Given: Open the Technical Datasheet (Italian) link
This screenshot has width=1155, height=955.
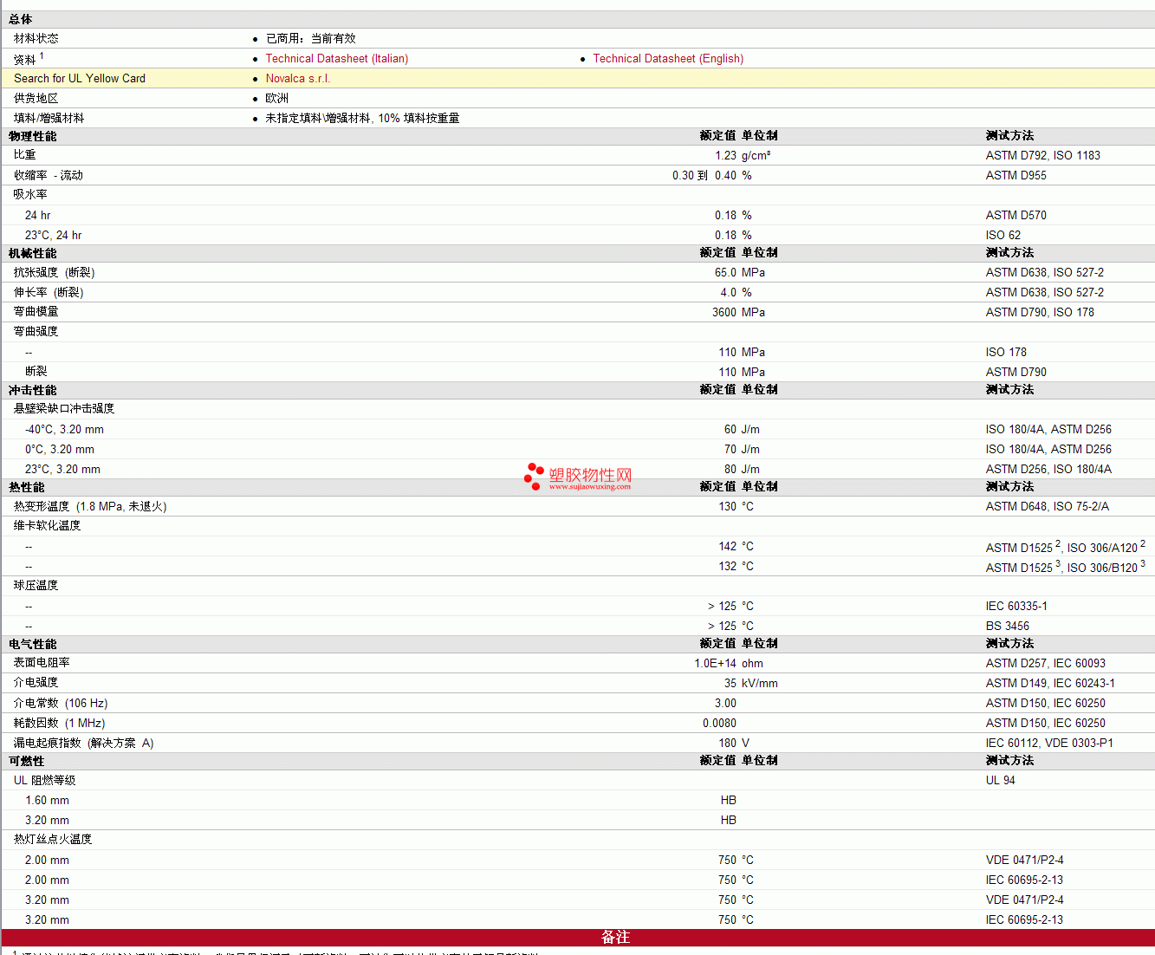Looking at the screenshot, I should [x=336, y=59].
